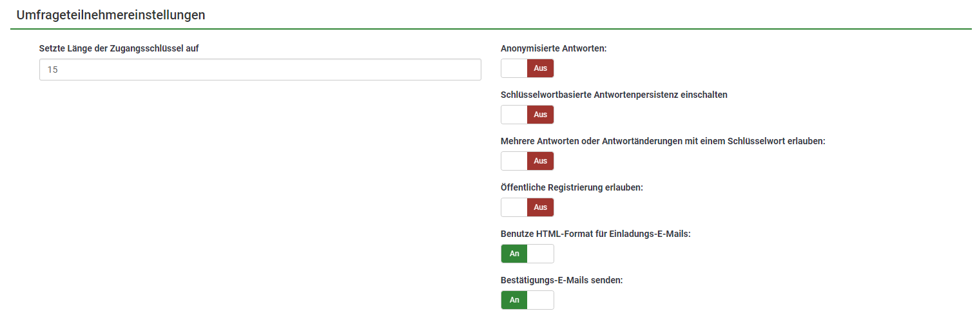
Task: Click red "Aus" label under Schlüsselwortbasierte Antwortenpersistenz
Action: 540,115
